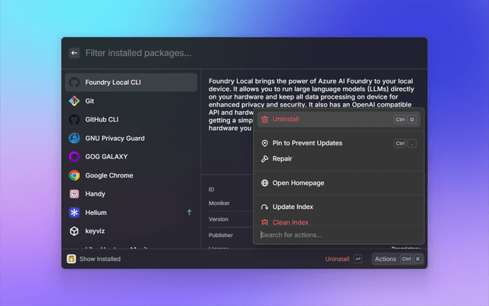
Task: Click the Git package icon
Action: click(x=74, y=101)
